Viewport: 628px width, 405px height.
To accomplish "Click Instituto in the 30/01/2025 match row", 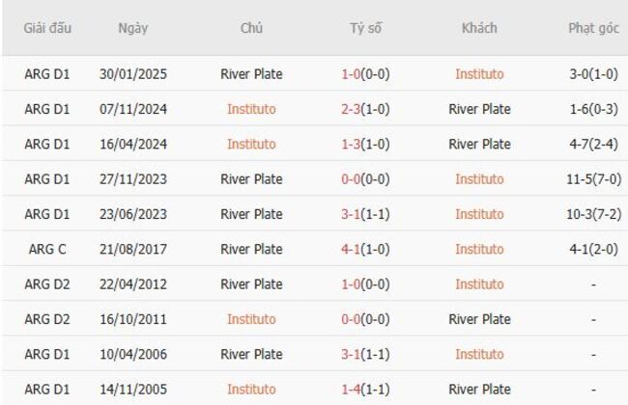I will pyautogui.click(x=479, y=74).
